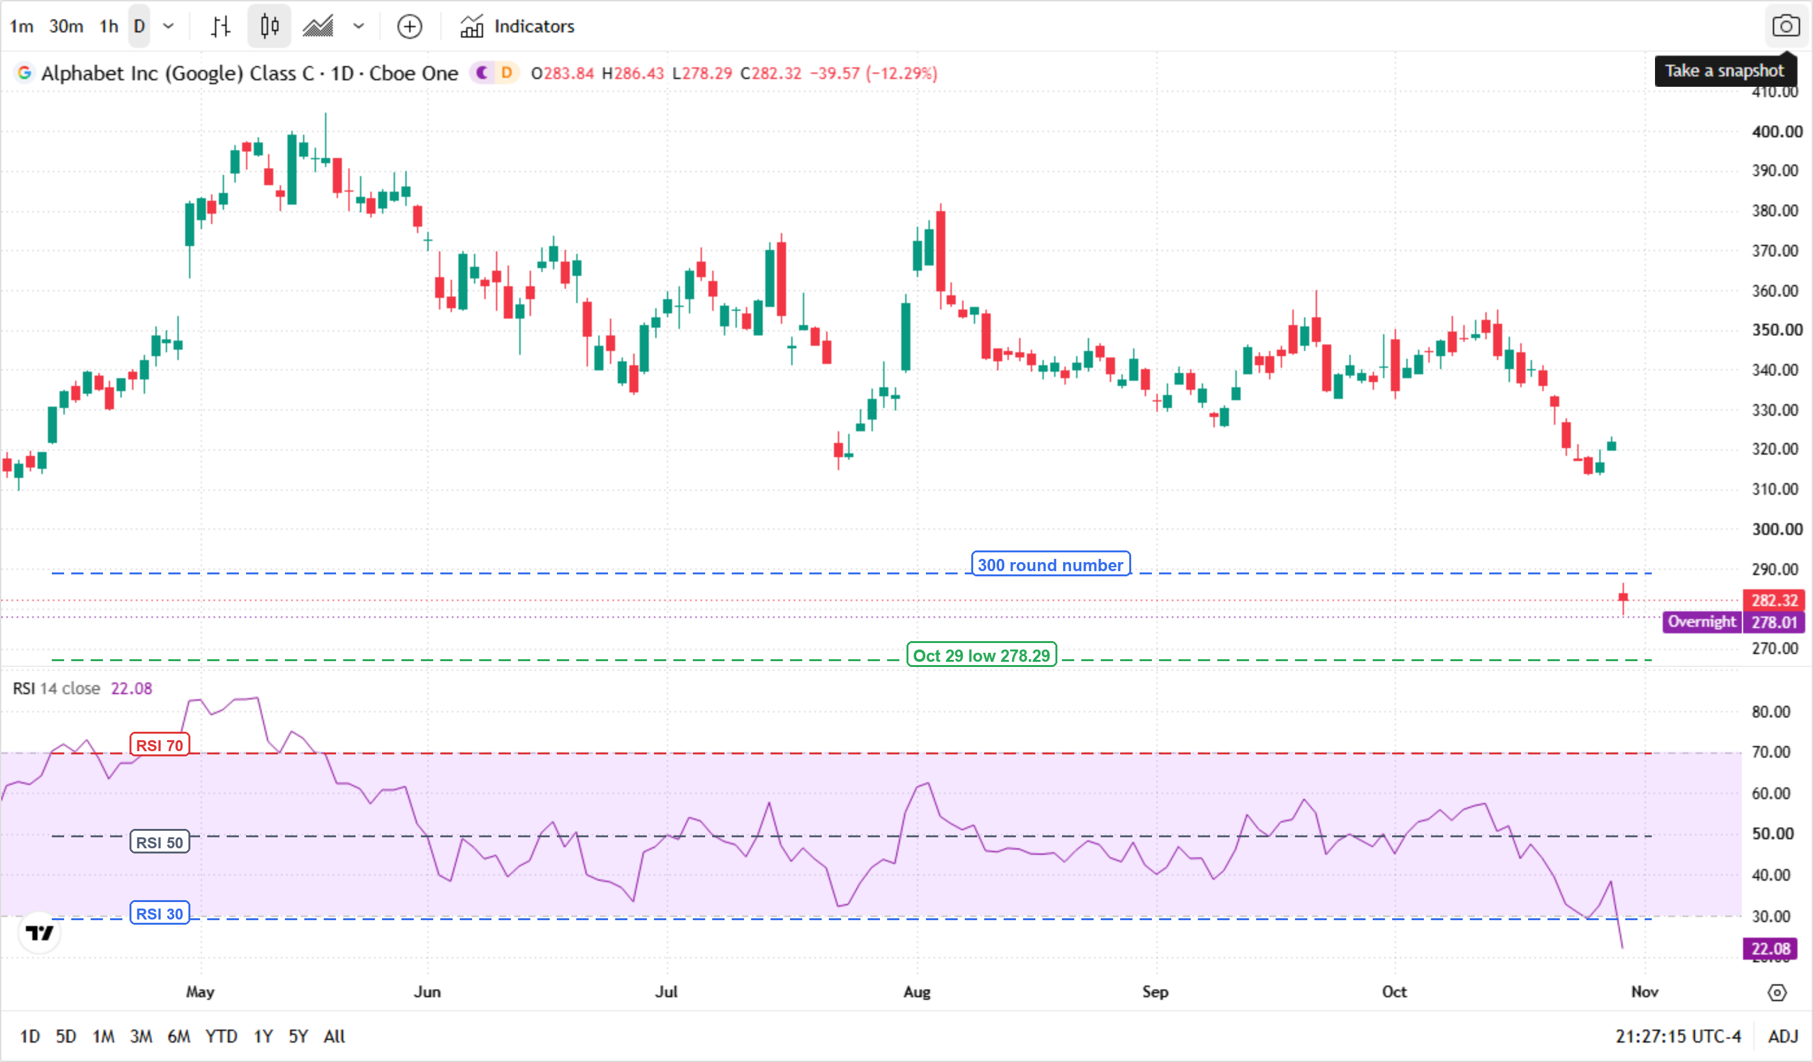Open chart settings gear icon

tap(1777, 993)
